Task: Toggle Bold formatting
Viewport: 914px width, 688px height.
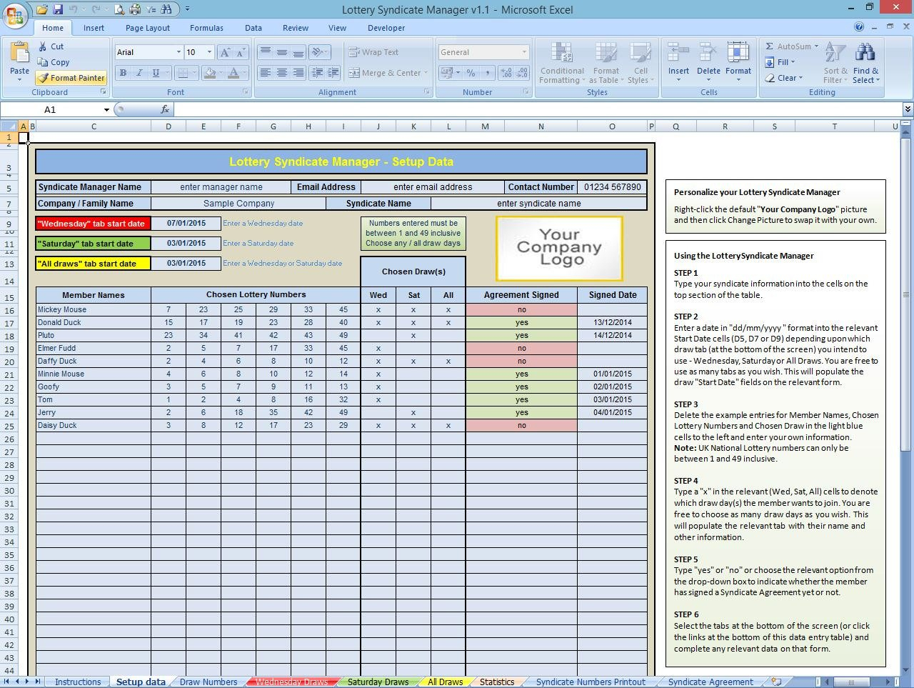Action: click(123, 73)
